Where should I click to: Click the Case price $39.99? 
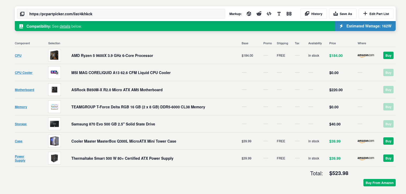pos(335,141)
